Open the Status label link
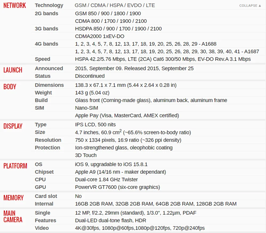This screenshot has height=233, width=266. [x=43, y=76]
